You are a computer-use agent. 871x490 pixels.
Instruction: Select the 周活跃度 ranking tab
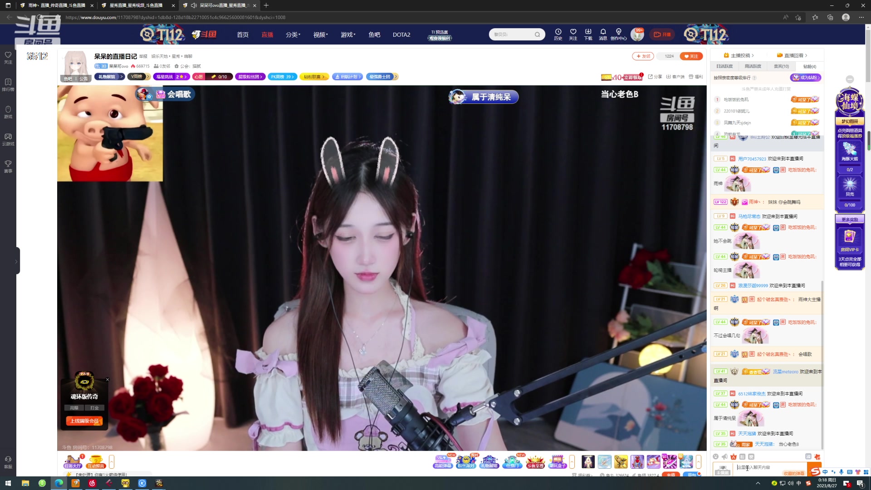(753, 66)
